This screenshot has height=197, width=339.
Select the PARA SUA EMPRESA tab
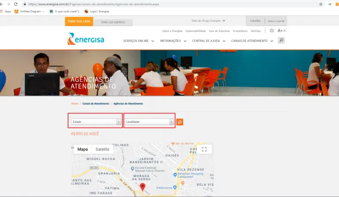point(113,22)
